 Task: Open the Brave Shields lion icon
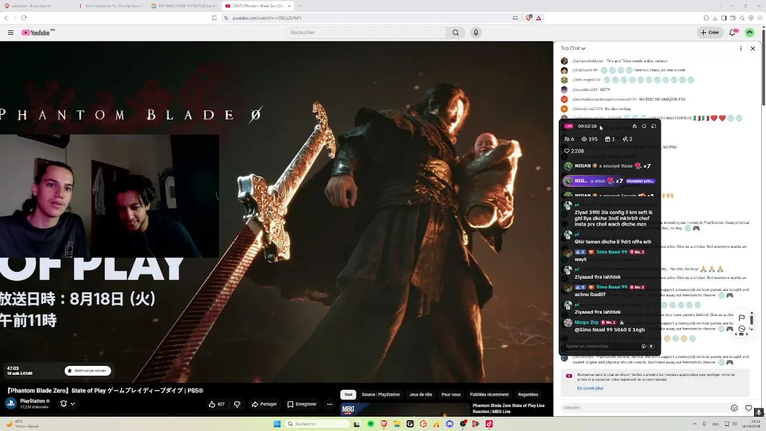click(529, 18)
